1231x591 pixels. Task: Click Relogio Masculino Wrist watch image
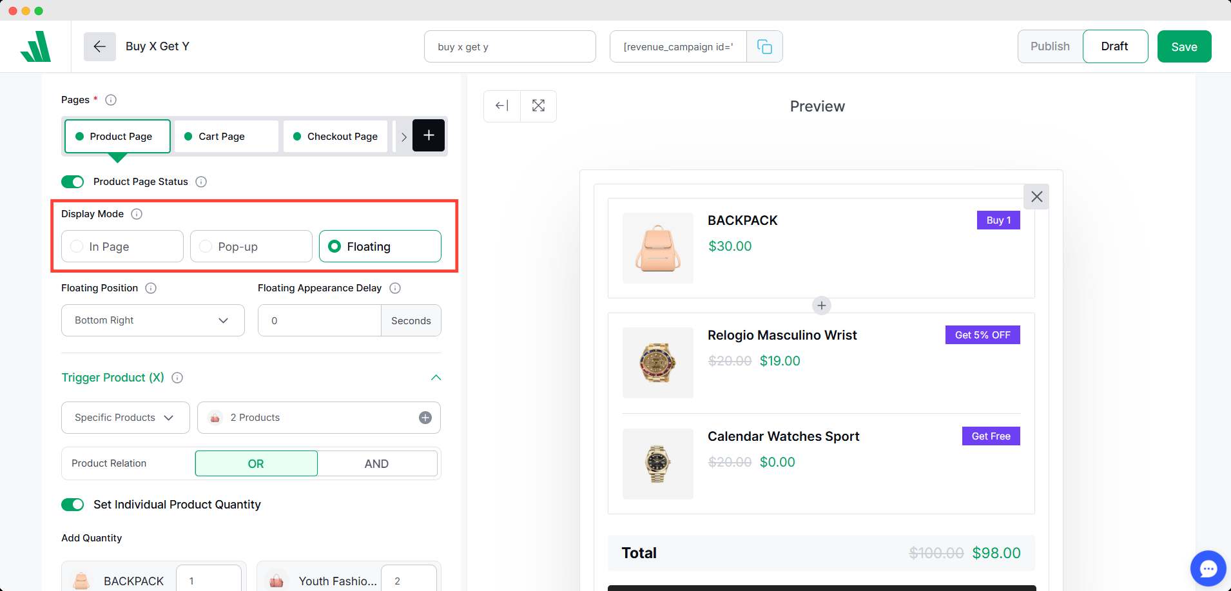658,363
